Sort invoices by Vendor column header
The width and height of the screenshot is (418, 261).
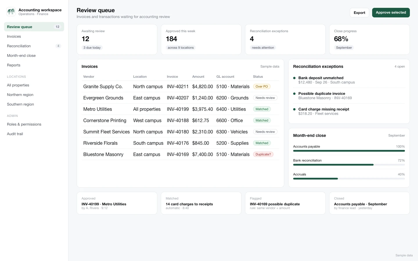89,77
